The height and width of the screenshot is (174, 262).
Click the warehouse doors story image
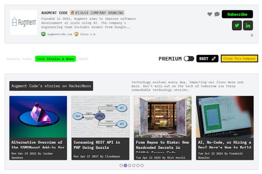(x=163, y=117)
